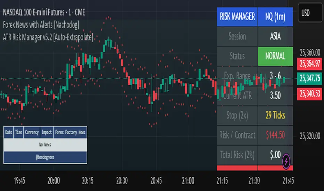The height and width of the screenshot is (191, 324).
Task: Click the $144.50 risk value
Action: pyautogui.click(x=275, y=135)
